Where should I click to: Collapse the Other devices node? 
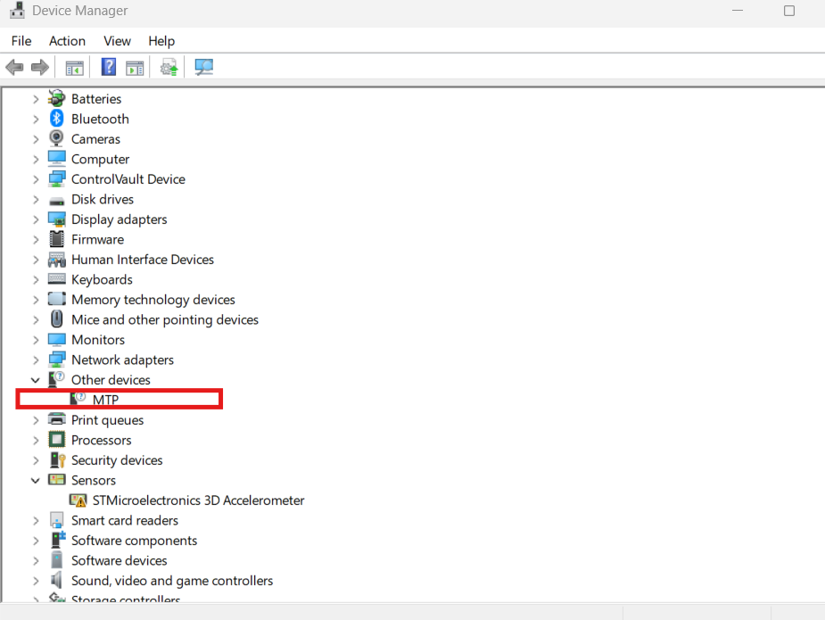36,380
